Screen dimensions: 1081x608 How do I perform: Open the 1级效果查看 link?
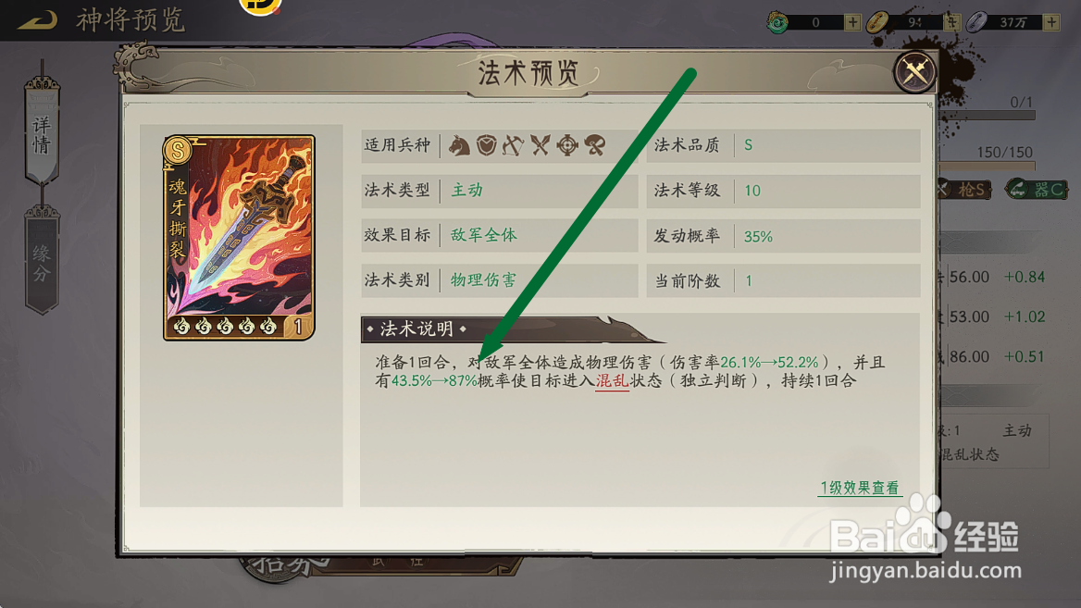[859, 488]
